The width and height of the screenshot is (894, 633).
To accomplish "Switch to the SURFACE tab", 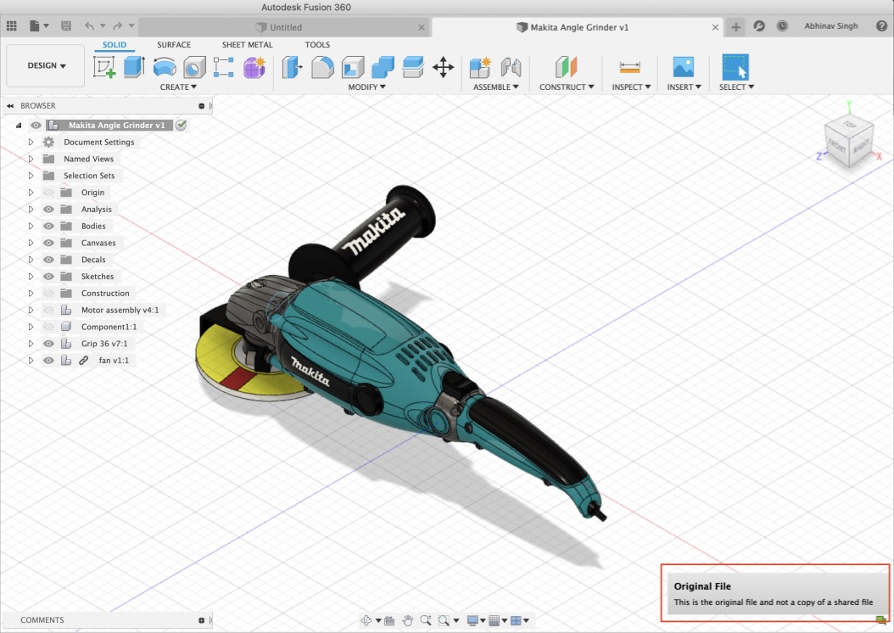I will click(174, 44).
